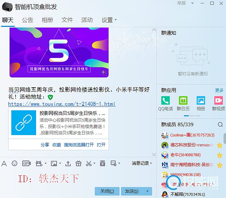Click 更多 in group apps section
Viewport: 226px width, 198px height.
[x=219, y=91]
